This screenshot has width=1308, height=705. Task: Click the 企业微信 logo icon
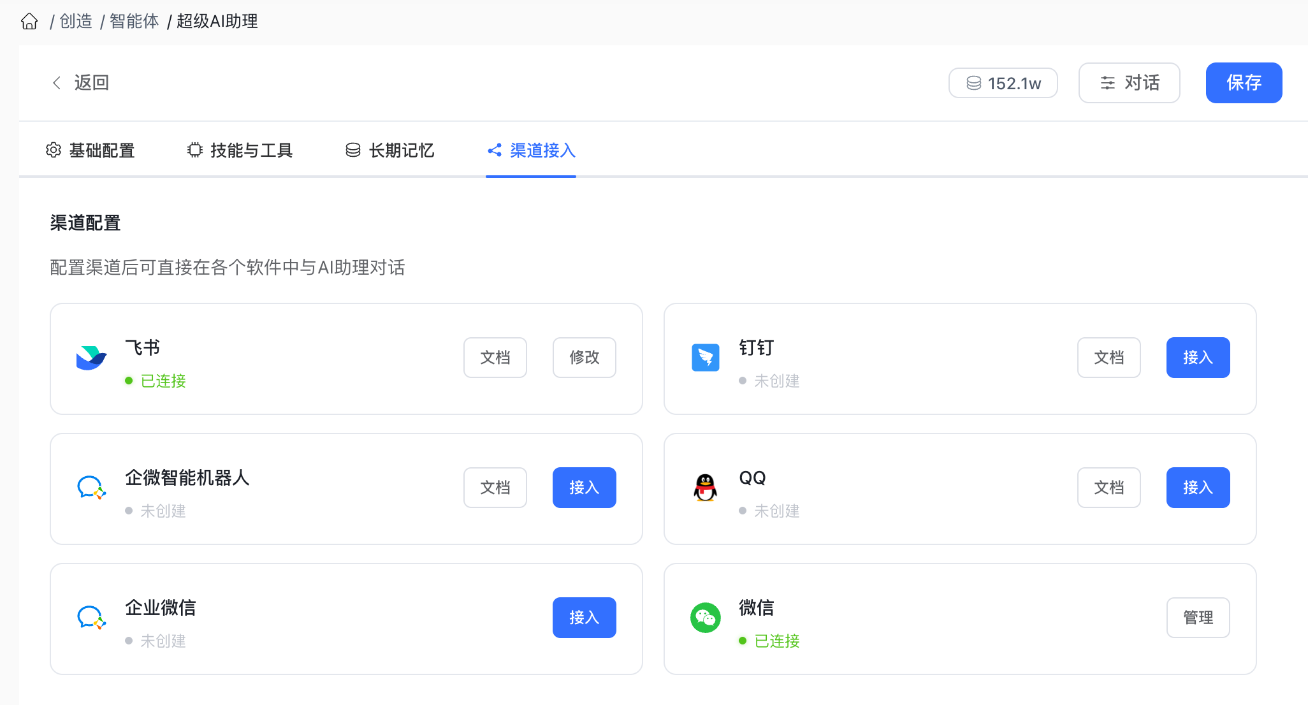click(x=91, y=618)
